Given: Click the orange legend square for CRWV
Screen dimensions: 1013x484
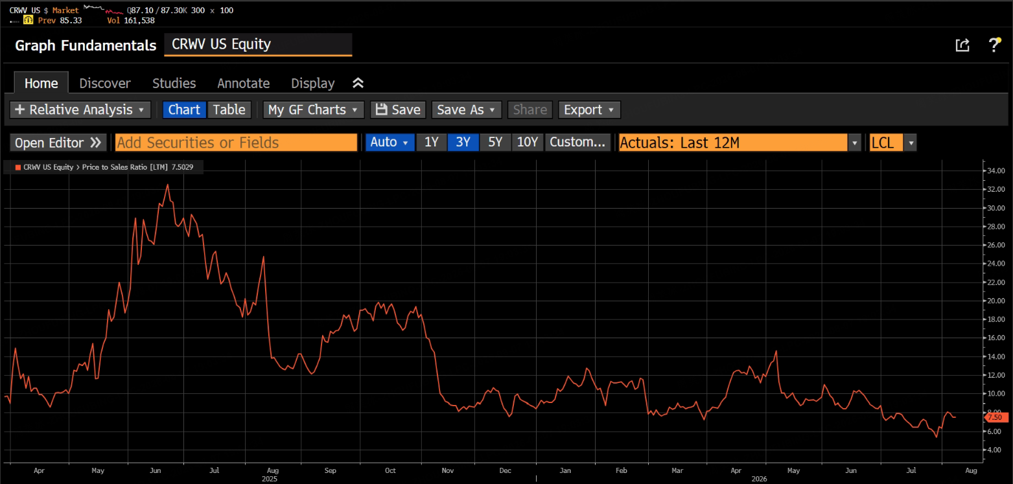Looking at the screenshot, I should click(17, 167).
